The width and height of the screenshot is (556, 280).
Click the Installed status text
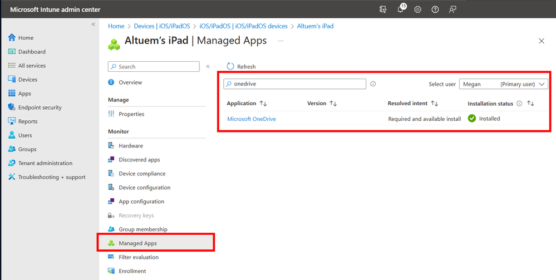click(489, 119)
